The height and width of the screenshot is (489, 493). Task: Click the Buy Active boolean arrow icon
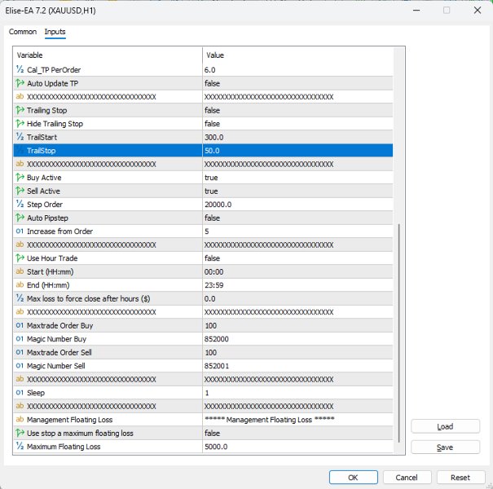point(20,178)
